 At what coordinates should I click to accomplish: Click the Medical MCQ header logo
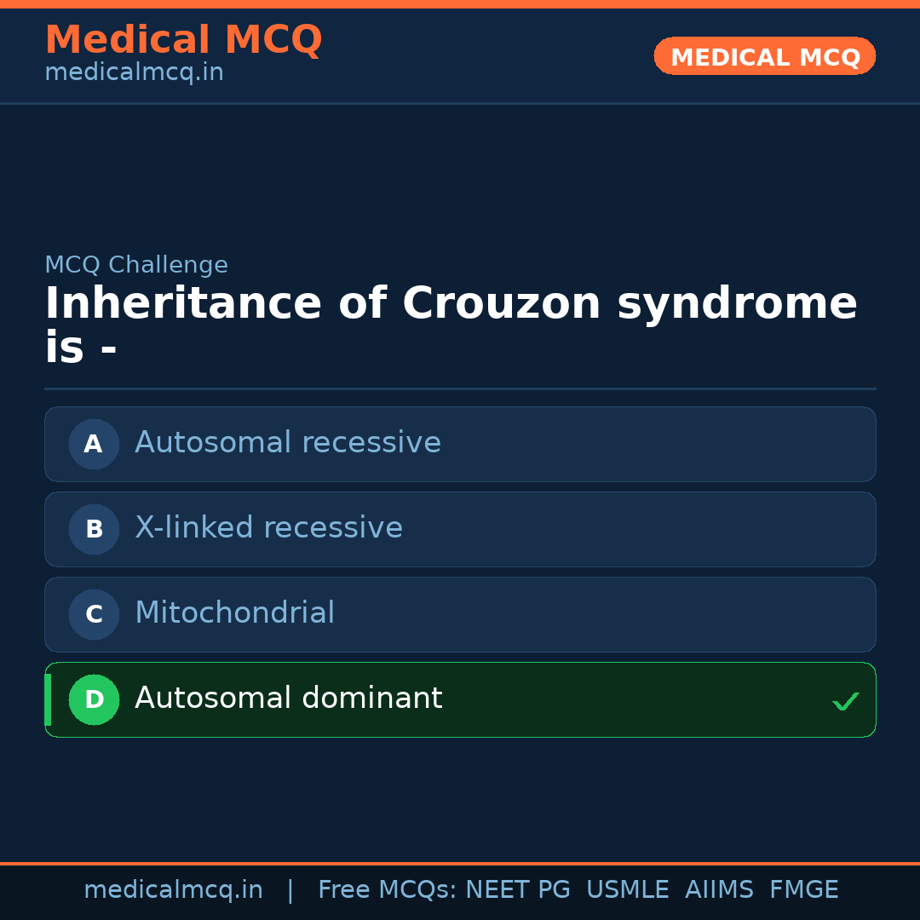(x=183, y=39)
